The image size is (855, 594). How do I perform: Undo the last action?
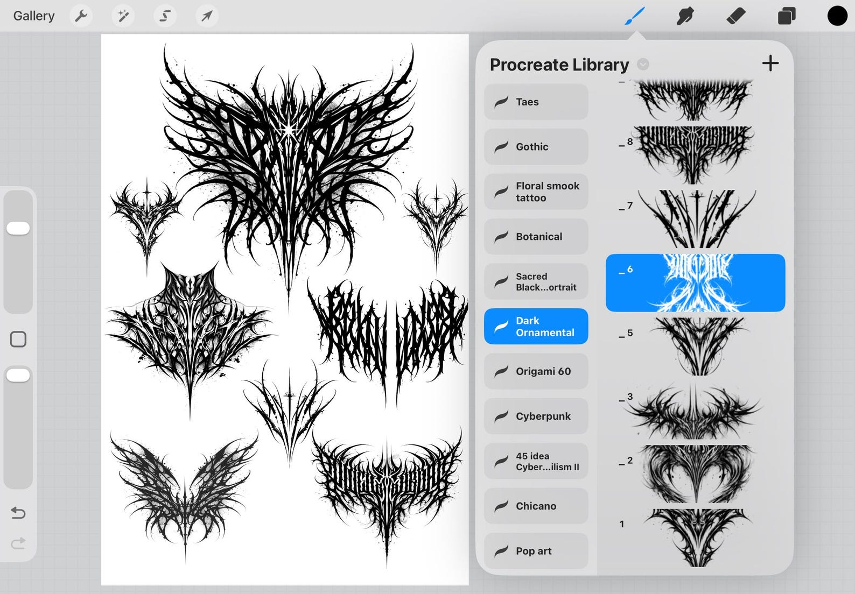point(18,513)
